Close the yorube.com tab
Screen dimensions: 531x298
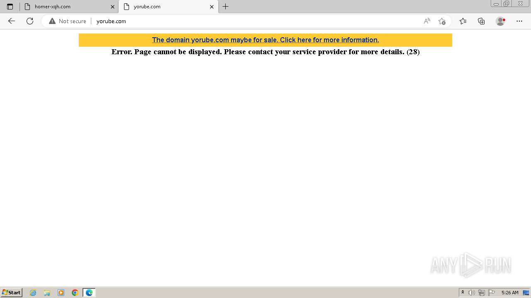(212, 7)
